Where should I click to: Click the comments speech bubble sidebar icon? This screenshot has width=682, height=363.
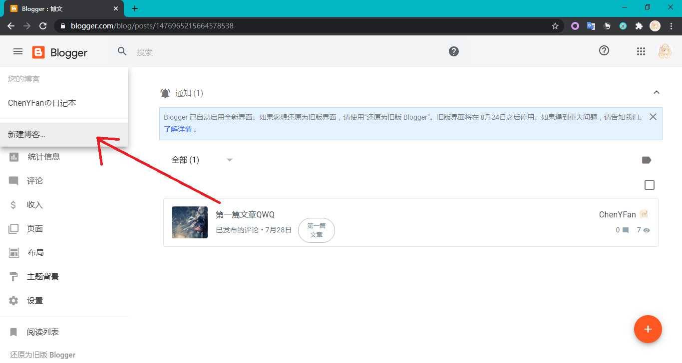click(x=13, y=181)
